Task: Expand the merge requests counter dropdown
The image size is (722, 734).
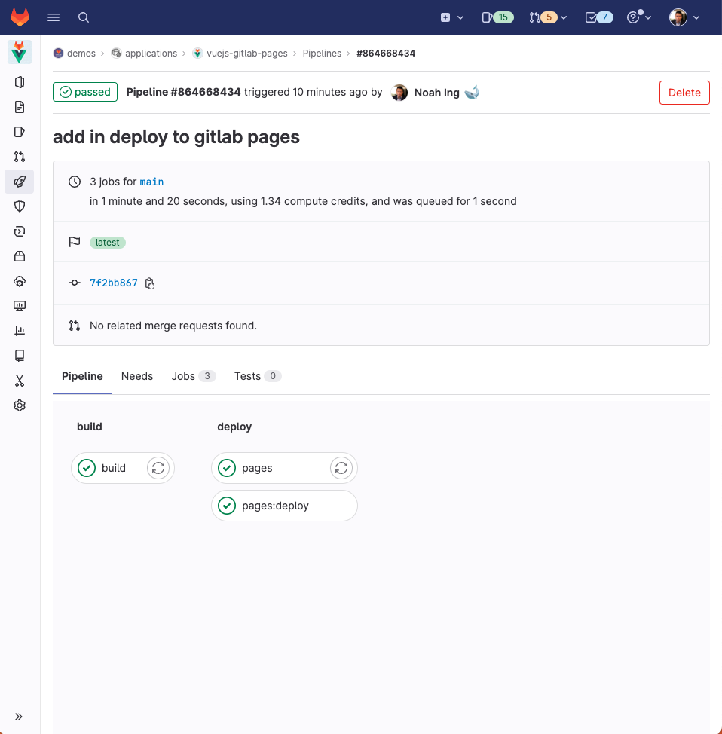Action: pos(548,17)
